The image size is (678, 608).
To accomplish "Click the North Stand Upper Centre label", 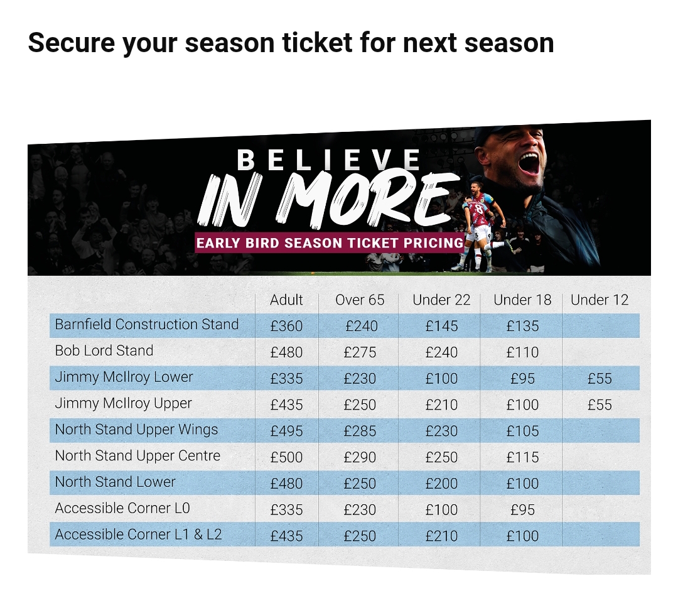I will click(x=137, y=456).
